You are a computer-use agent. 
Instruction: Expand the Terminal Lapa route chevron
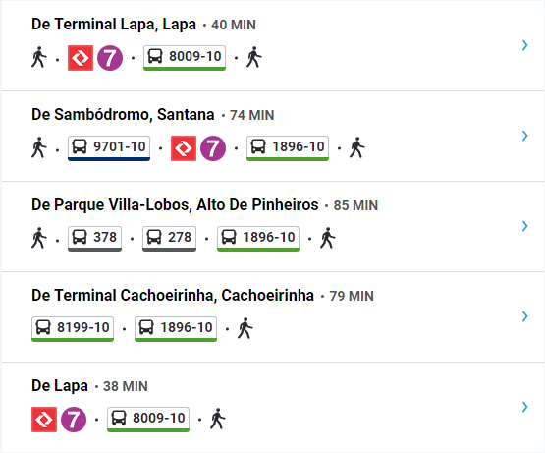[524, 45]
